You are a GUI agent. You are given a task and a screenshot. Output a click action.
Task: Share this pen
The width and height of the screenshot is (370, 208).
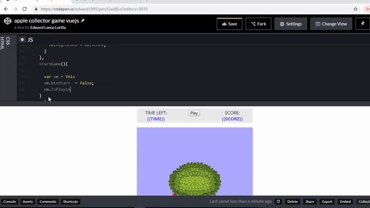coord(310,202)
